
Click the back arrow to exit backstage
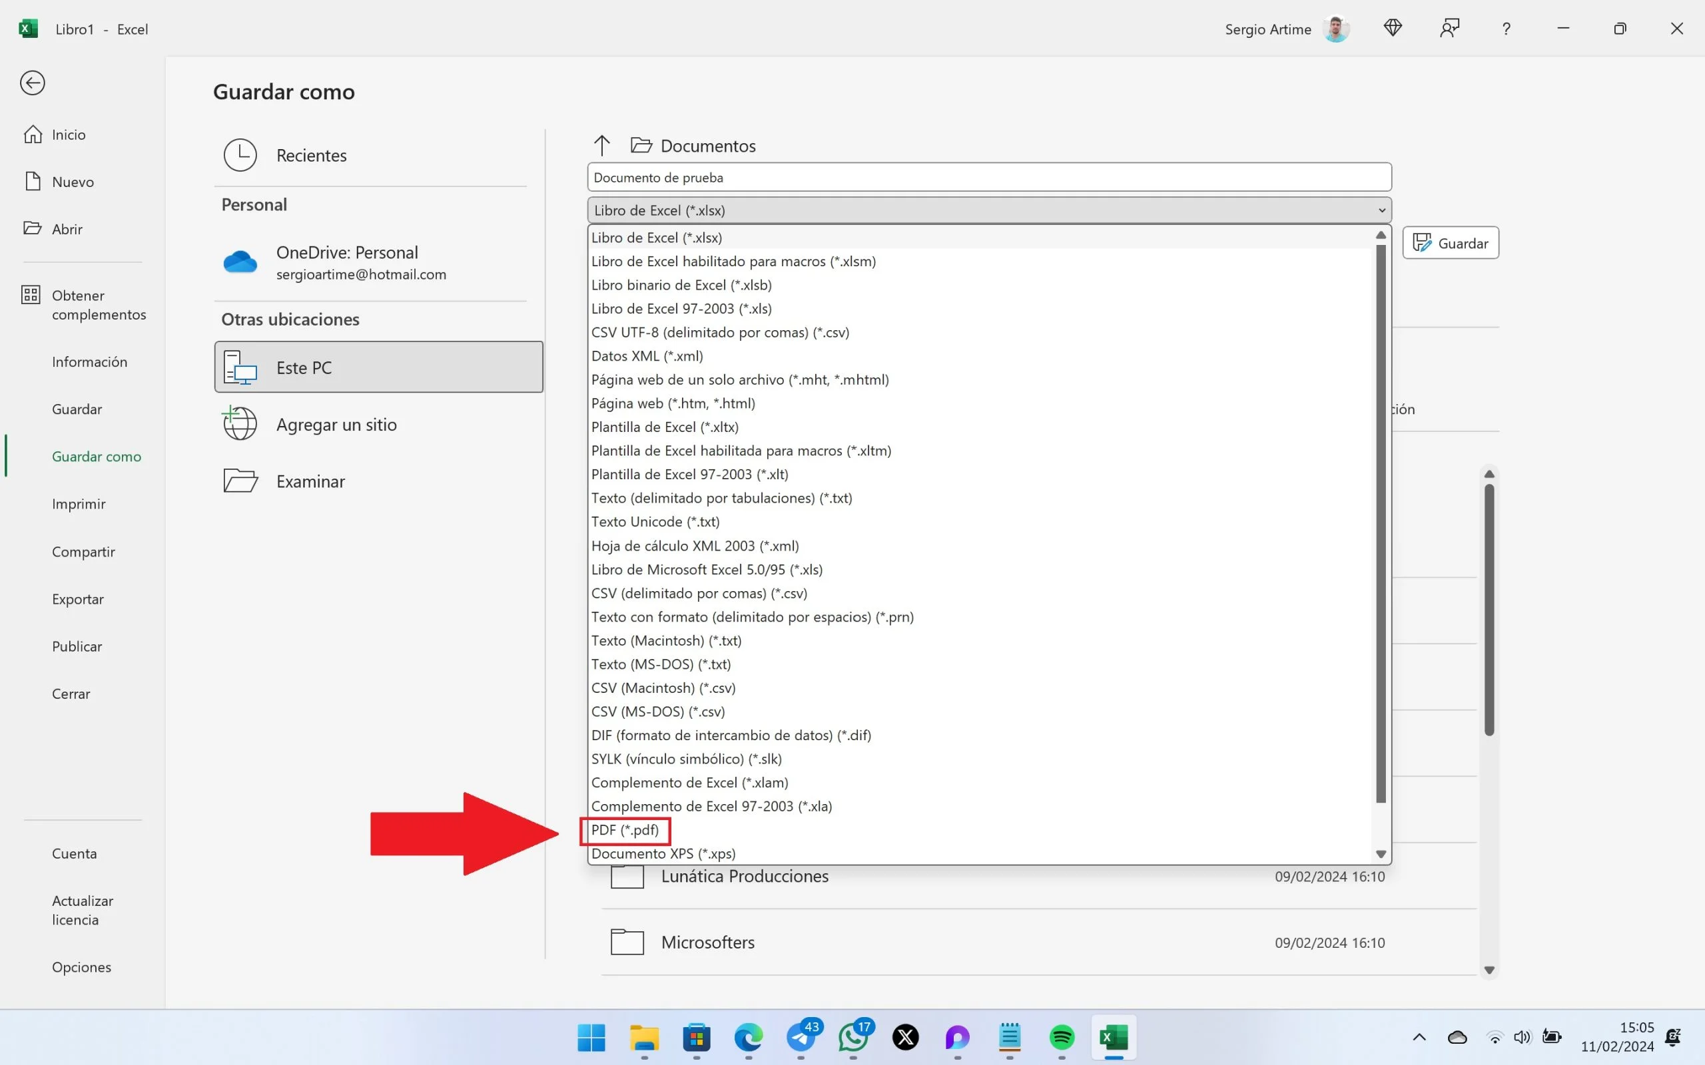[33, 83]
